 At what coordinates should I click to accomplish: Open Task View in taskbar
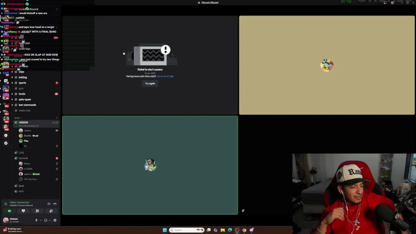[209, 230]
